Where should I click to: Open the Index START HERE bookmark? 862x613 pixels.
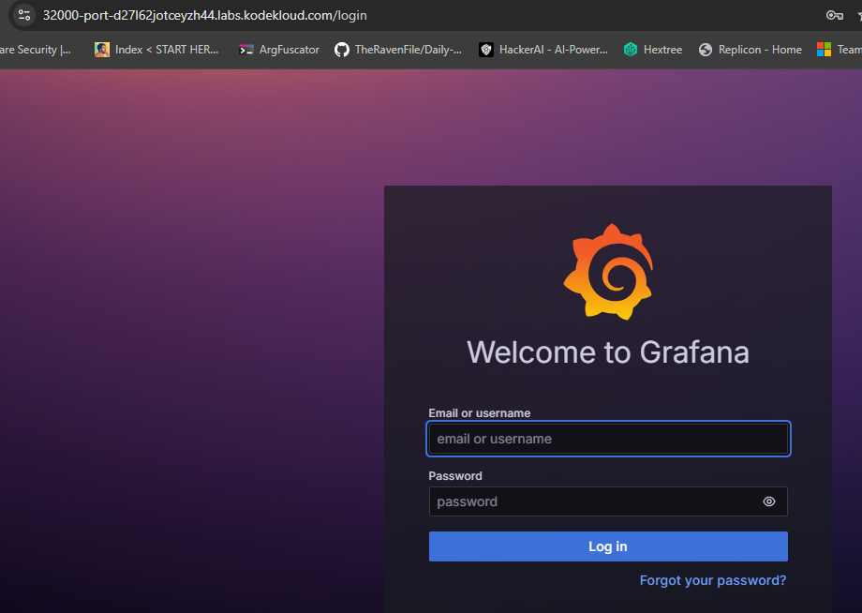156,50
